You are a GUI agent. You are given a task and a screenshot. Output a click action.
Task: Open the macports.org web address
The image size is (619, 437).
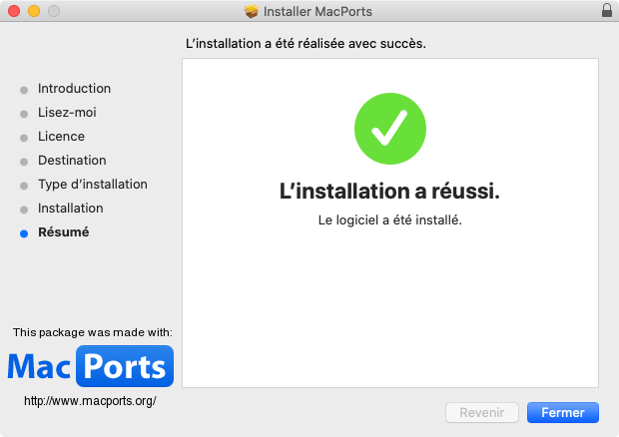coord(90,401)
